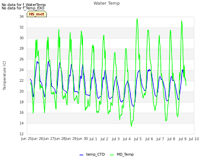Image resolution: width=214 pixels, height=161 pixels.
Task: Click the 22 y-axis tick label
Action: [x=21, y=80]
